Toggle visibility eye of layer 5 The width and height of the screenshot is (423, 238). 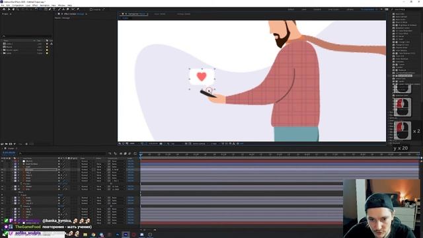point(2,173)
